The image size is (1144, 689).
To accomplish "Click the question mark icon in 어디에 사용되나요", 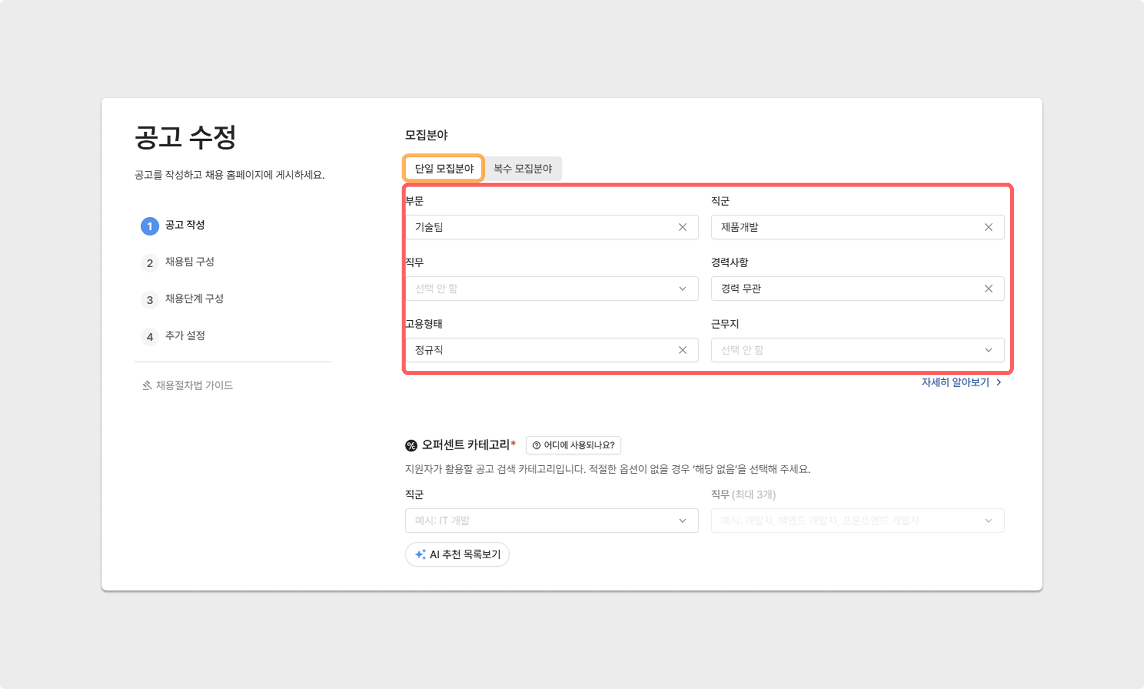I will (x=536, y=445).
